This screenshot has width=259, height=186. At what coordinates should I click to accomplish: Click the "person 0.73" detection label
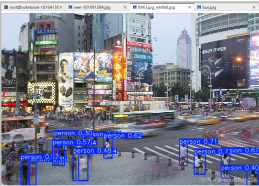point(213,151)
